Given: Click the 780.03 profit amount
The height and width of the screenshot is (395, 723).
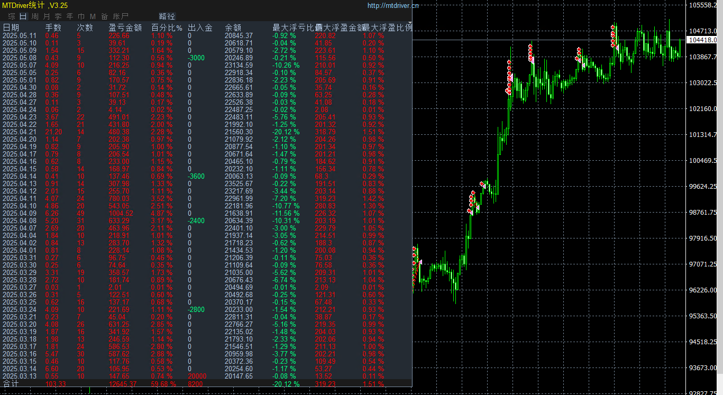Looking at the screenshot, I should coord(119,198).
